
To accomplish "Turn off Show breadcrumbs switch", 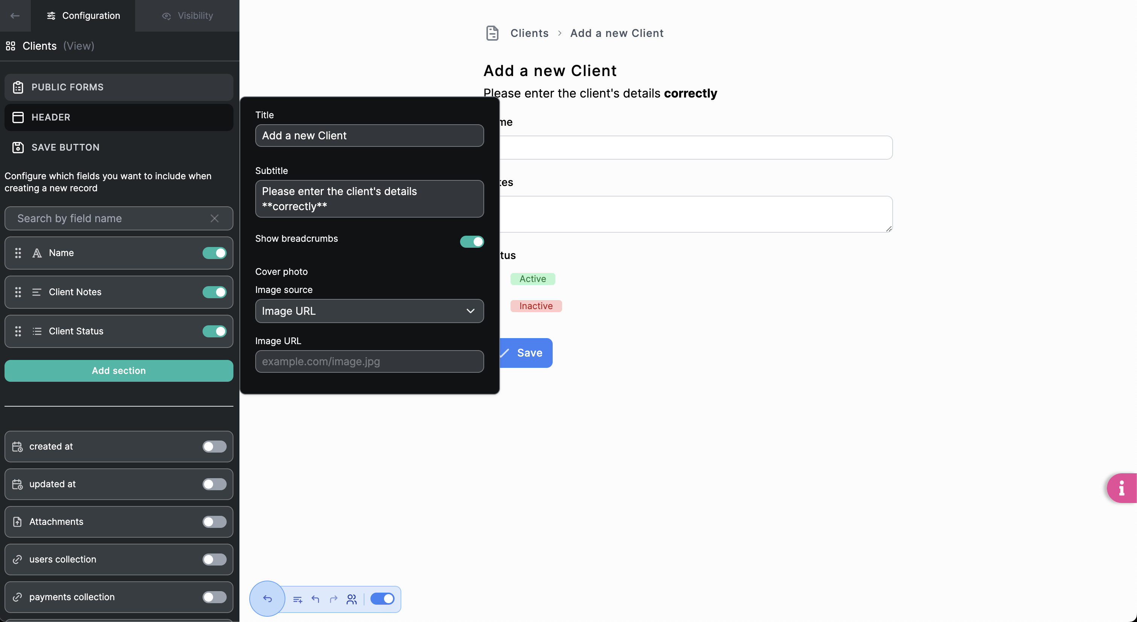I will (x=471, y=241).
